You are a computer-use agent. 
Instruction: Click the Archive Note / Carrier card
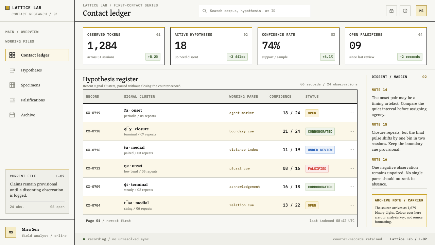[399, 211]
